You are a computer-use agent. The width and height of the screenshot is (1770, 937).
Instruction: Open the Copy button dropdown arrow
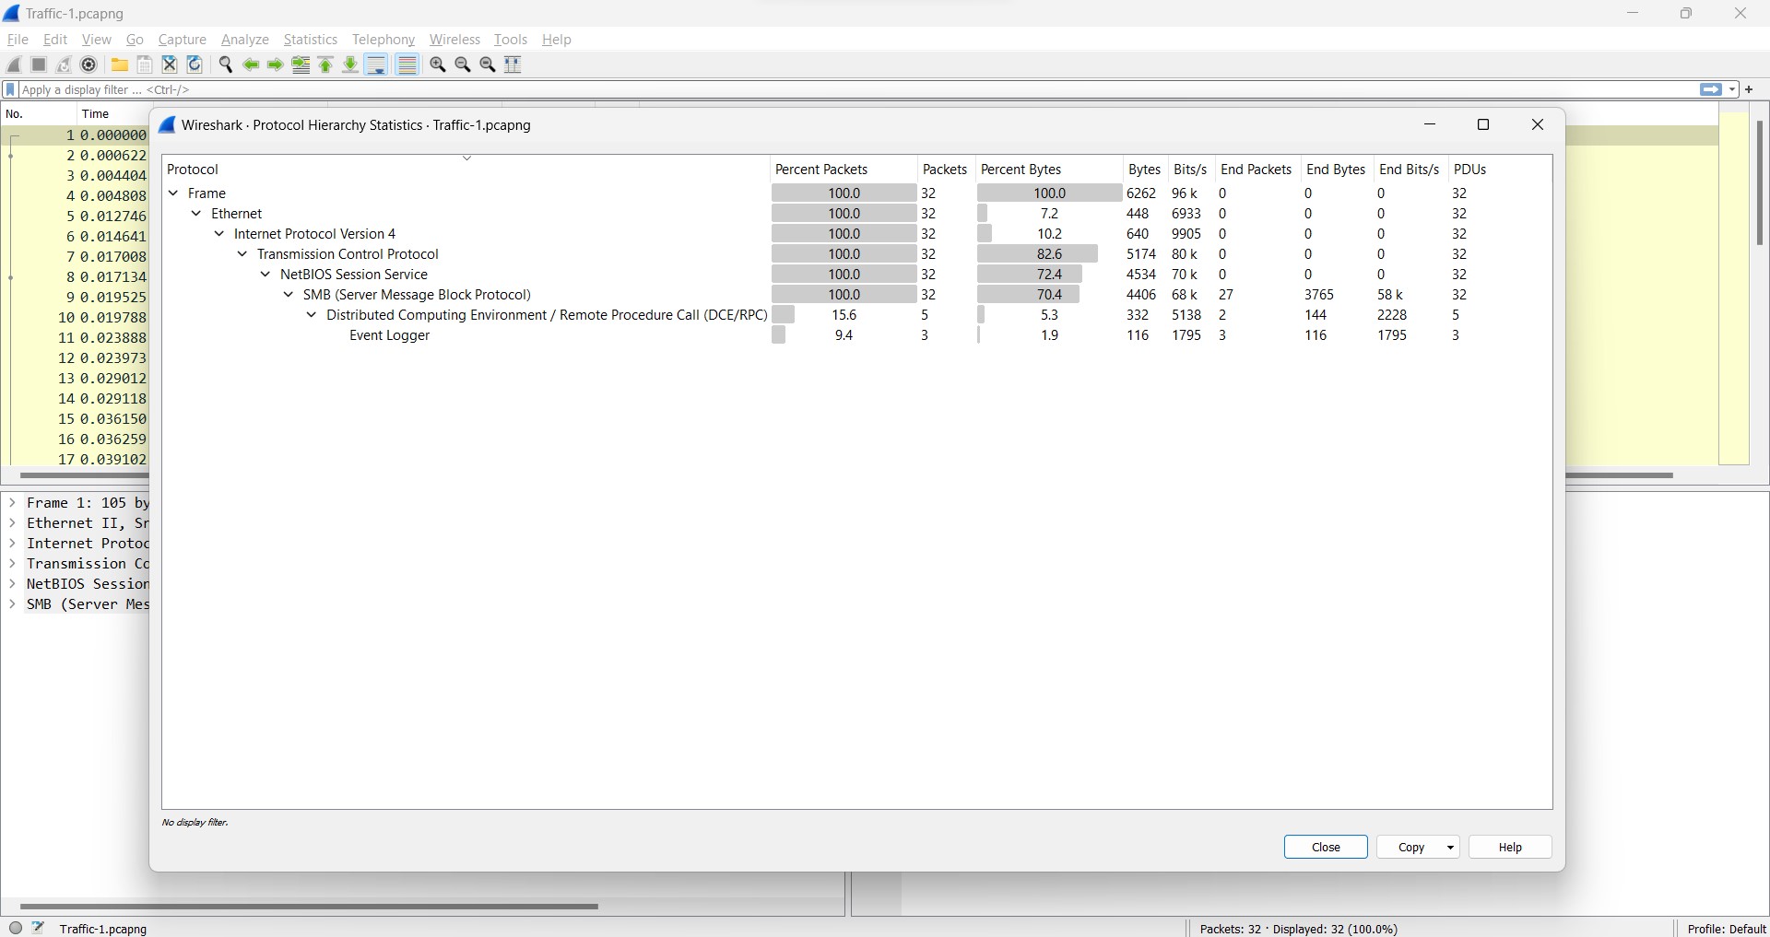(1451, 848)
